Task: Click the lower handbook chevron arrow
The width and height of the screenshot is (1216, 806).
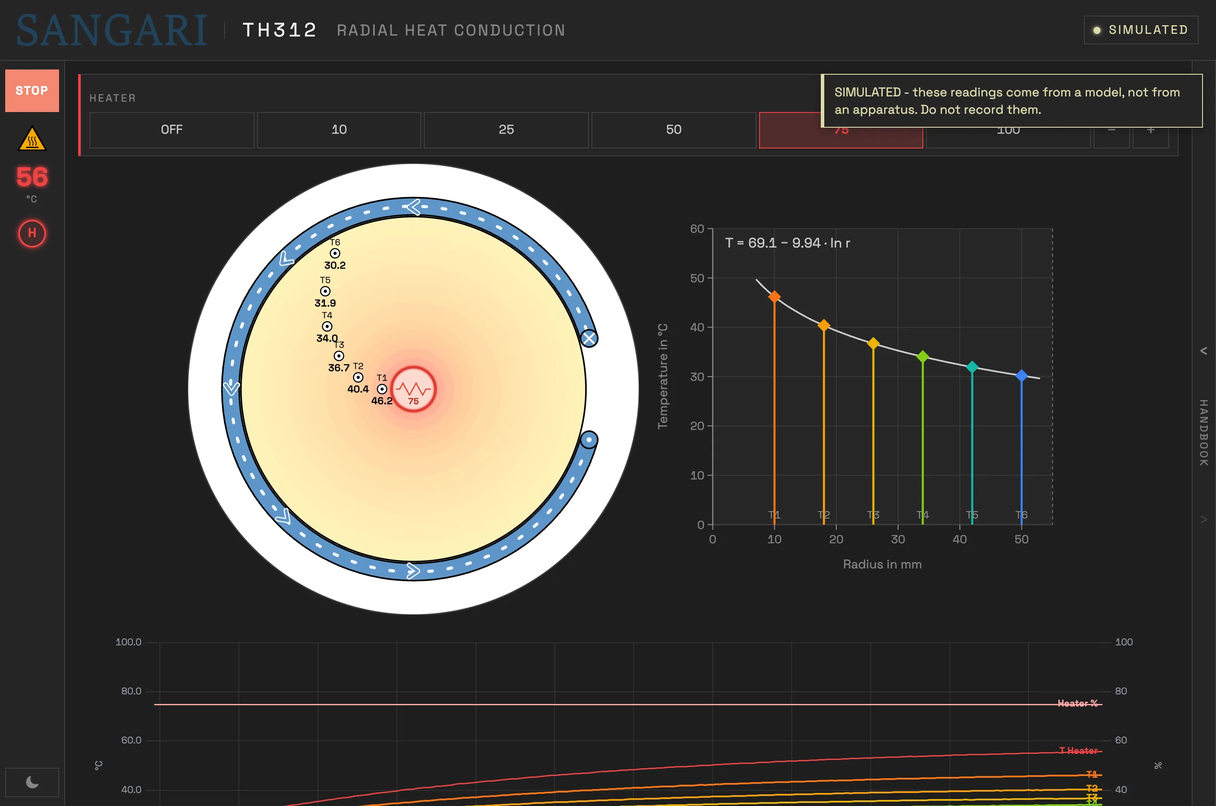Action: [1204, 519]
